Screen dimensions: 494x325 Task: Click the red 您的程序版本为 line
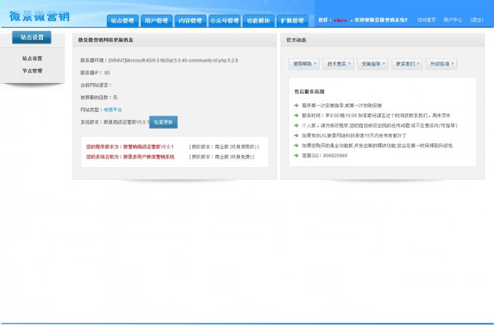pyautogui.click(x=130, y=147)
